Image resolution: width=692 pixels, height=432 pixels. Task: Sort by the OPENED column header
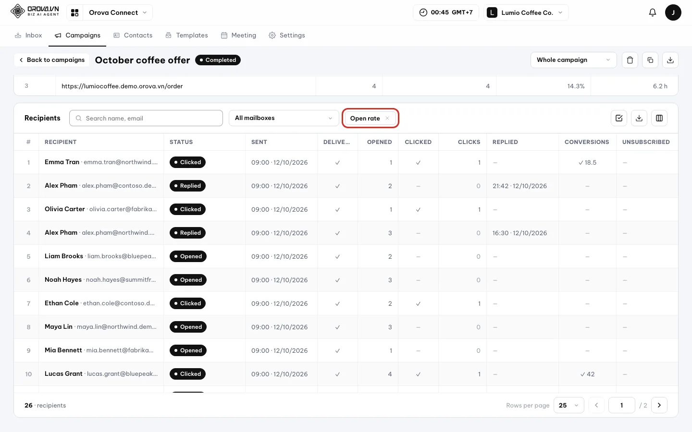[379, 142]
